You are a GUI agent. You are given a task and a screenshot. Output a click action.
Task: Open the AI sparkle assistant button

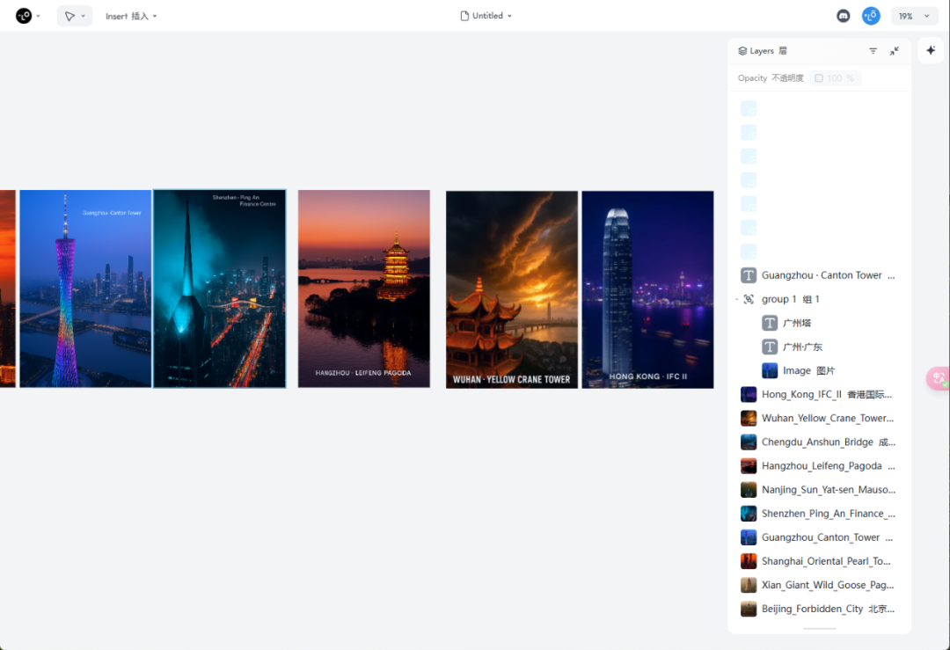(931, 50)
